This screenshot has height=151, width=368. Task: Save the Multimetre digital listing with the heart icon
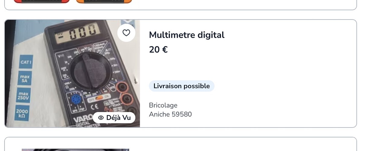pos(126,33)
